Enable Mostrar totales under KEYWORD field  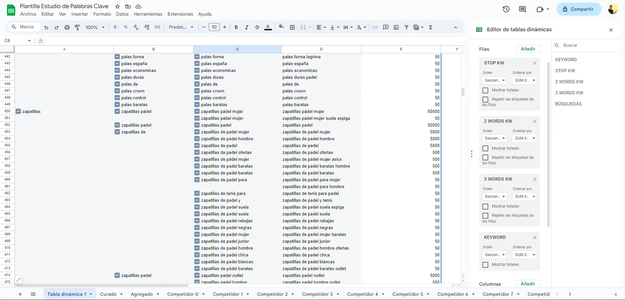[x=485, y=265]
